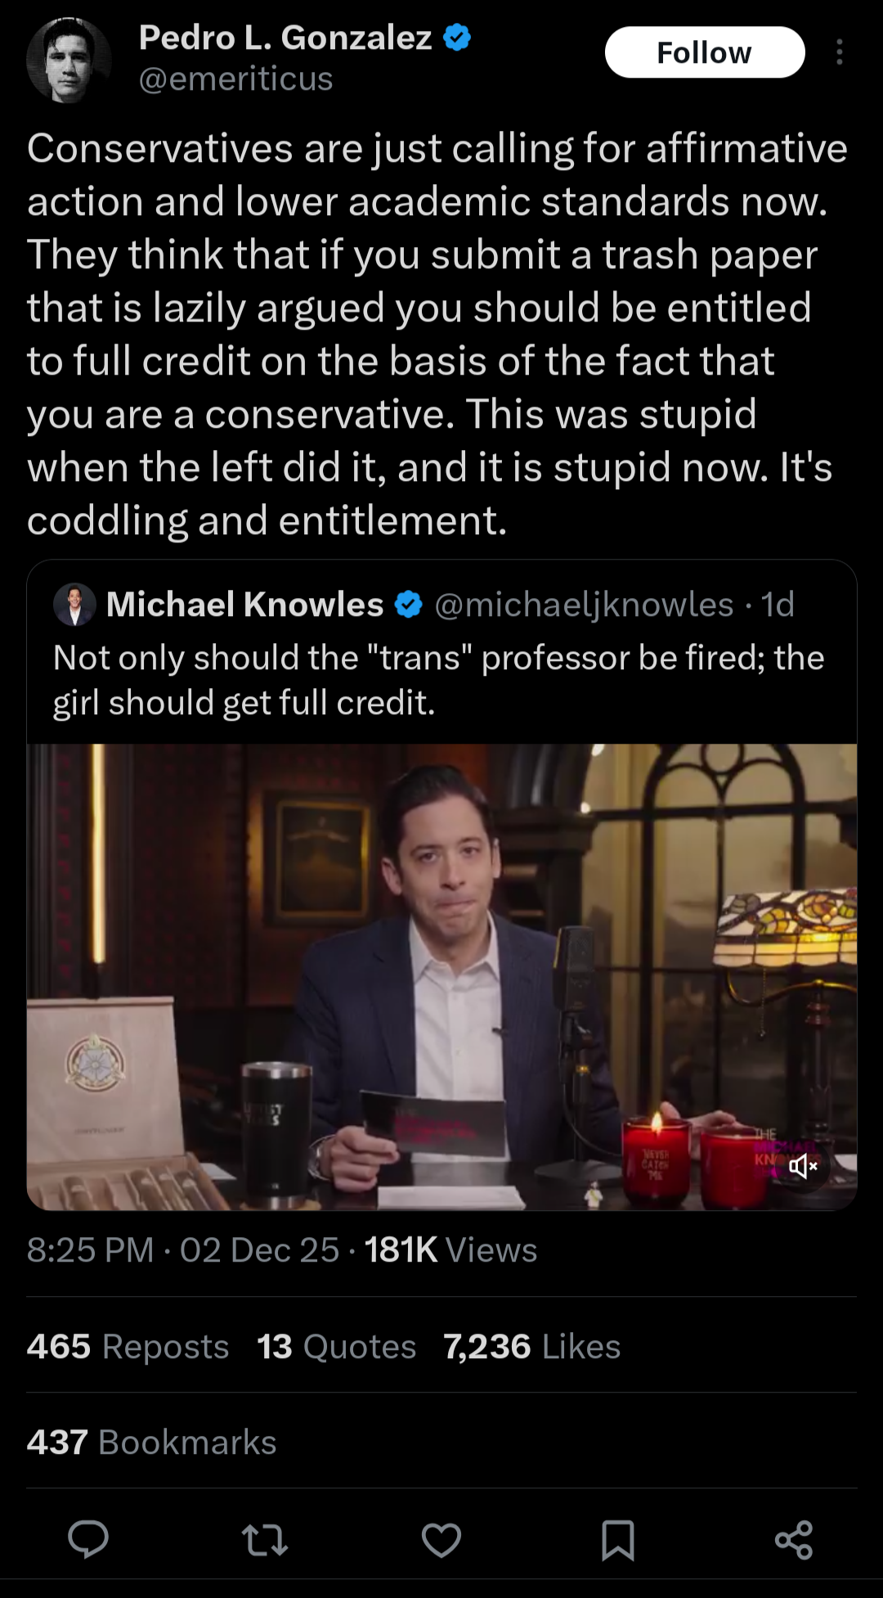Unmute the video with speaker icon

click(803, 1166)
